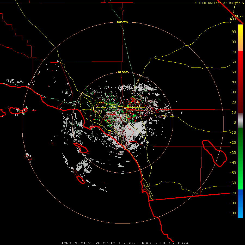Viewport: 245px width, 245px height.
Task: Click the -20 value on the color scale
Action: (233, 142)
